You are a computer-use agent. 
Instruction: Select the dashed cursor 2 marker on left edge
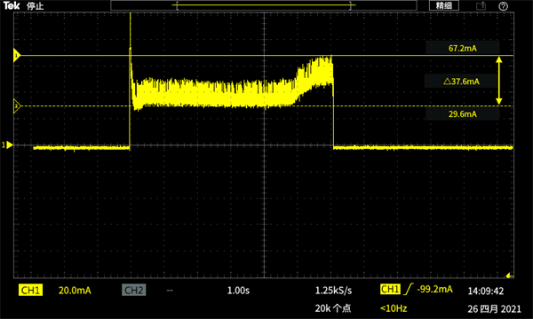tap(17, 106)
